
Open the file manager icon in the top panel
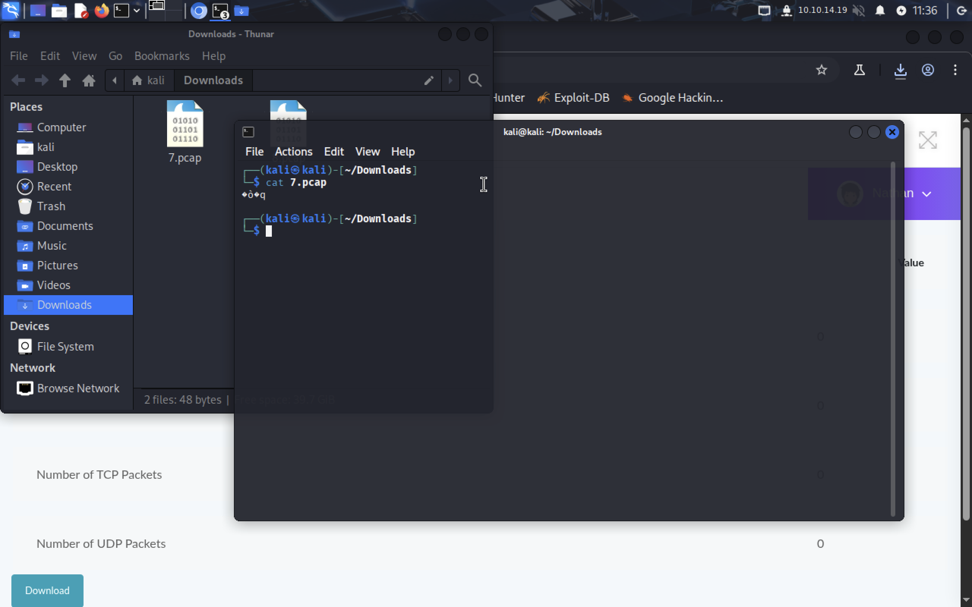click(59, 11)
